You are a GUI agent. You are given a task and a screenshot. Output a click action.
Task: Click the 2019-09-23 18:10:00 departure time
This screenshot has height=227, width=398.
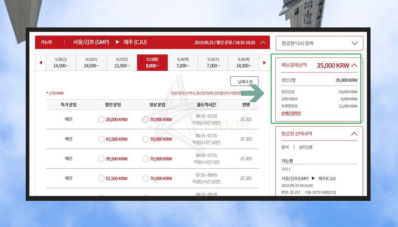point(297,186)
